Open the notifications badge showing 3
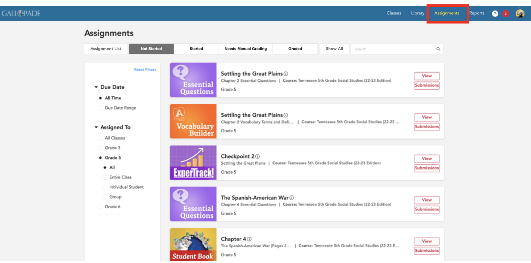 point(506,14)
